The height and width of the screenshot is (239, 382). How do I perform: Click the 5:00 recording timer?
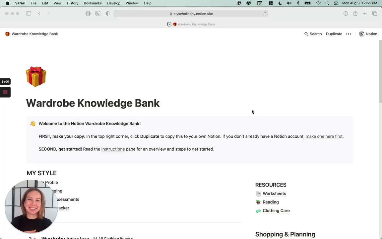click(x=5, y=82)
